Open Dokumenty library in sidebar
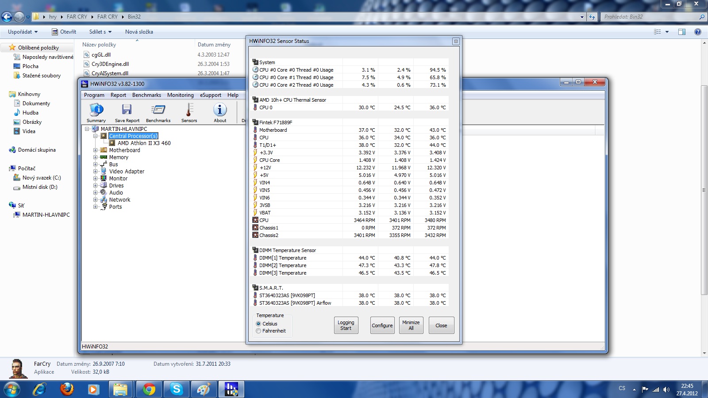The height and width of the screenshot is (398, 708). (36, 103)
